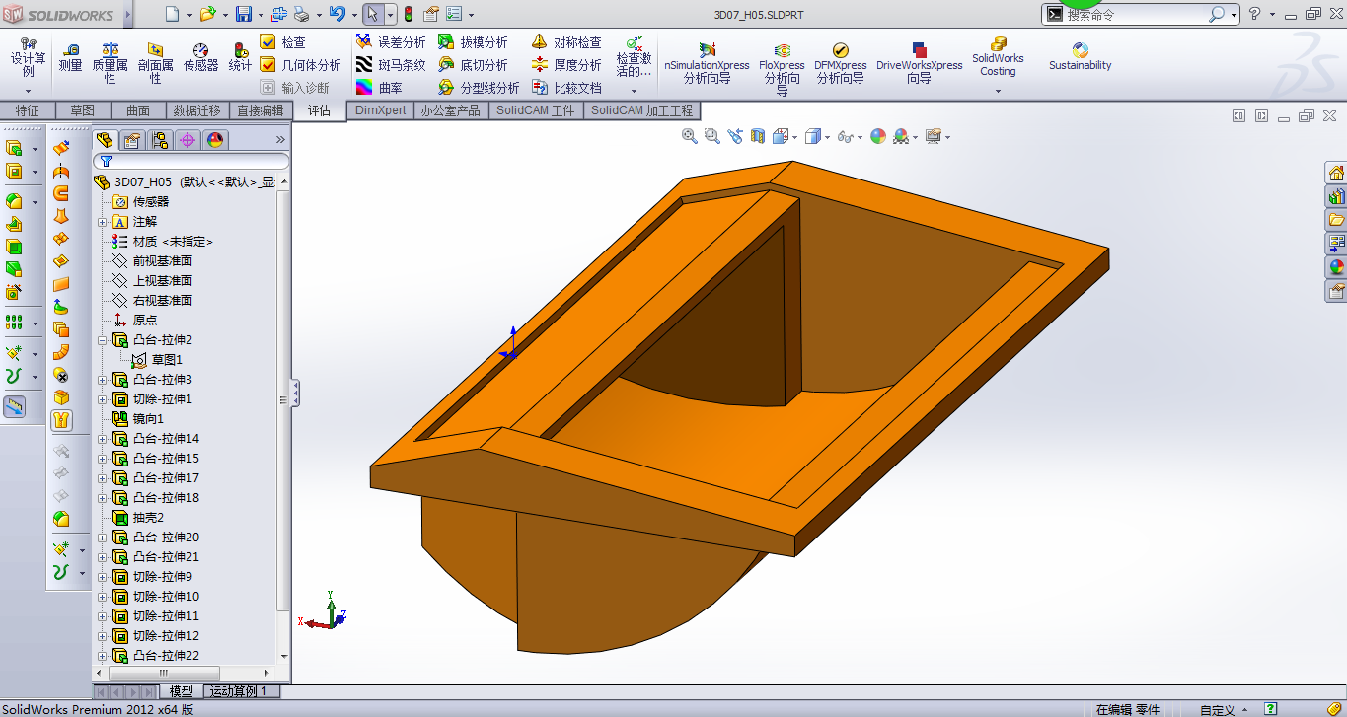Run 误差分析 deviation analysis

point(391,42)
